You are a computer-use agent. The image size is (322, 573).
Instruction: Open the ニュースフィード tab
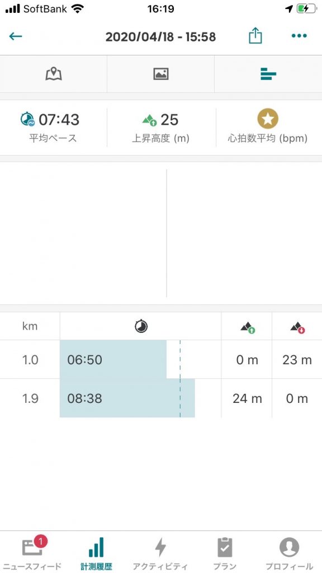coord(32,552)
